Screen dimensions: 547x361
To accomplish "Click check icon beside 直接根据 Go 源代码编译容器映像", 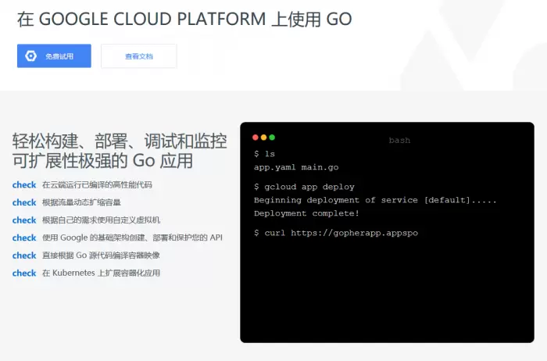I will pyautogui.click(x=24, y=256).
